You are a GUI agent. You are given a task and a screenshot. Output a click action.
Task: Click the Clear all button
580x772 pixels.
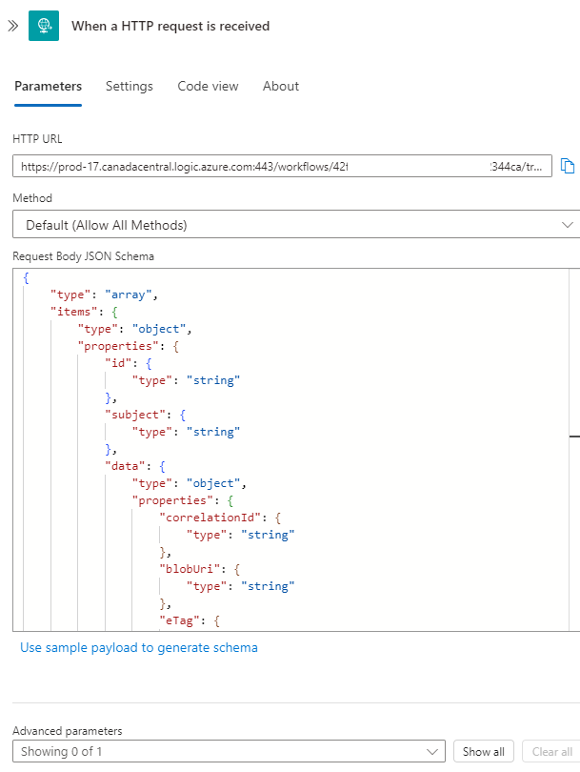551,751
